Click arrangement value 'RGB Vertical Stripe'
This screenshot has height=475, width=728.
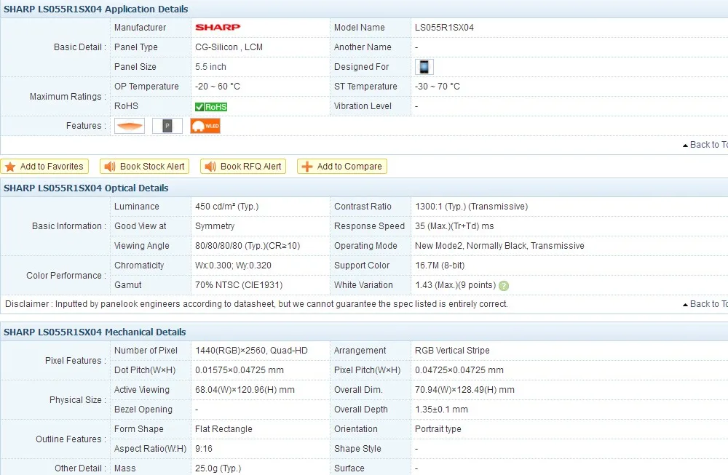coord(452,350)
